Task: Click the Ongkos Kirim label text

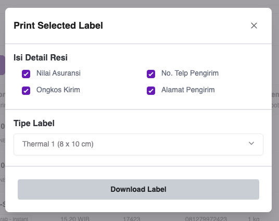Action: tap(58, 90)
